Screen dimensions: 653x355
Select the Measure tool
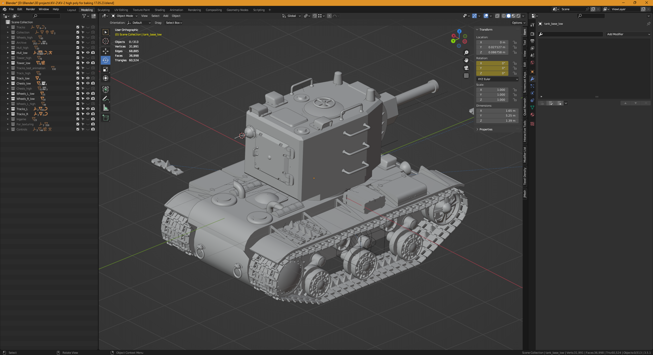tap(106, 108)
